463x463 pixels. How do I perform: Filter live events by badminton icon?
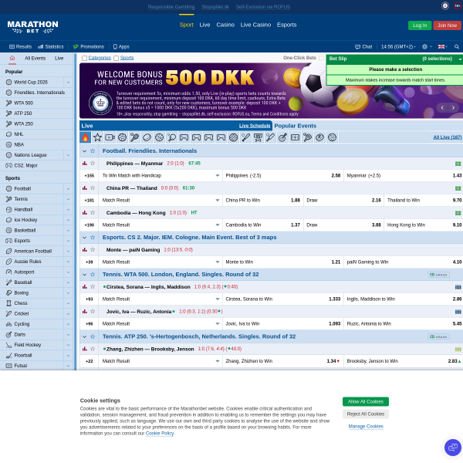click(x=307, y=137)
